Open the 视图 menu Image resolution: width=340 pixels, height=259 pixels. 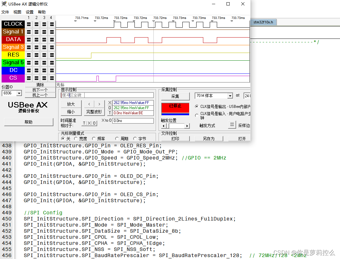pyautogui.click(x=17, y=12)
